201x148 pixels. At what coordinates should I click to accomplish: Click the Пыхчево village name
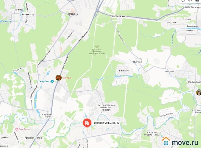click(x=137, y=62)
